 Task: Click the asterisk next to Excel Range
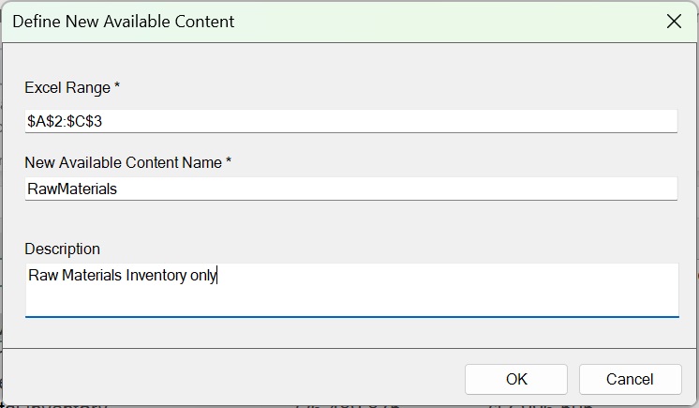pos(117,88)
